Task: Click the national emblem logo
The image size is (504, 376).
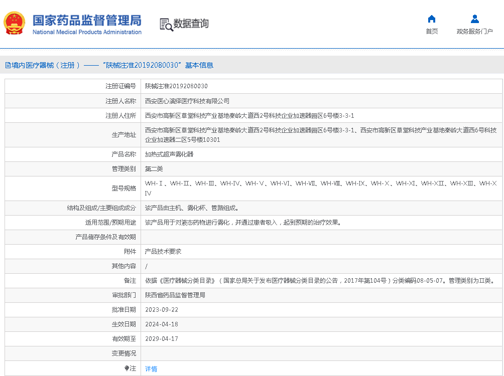Action: (14, 23)
